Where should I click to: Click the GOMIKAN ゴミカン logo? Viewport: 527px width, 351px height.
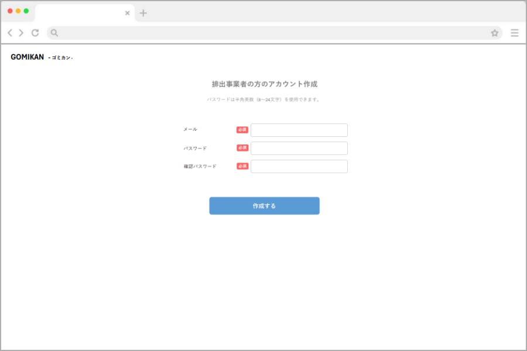pos(41,57)
